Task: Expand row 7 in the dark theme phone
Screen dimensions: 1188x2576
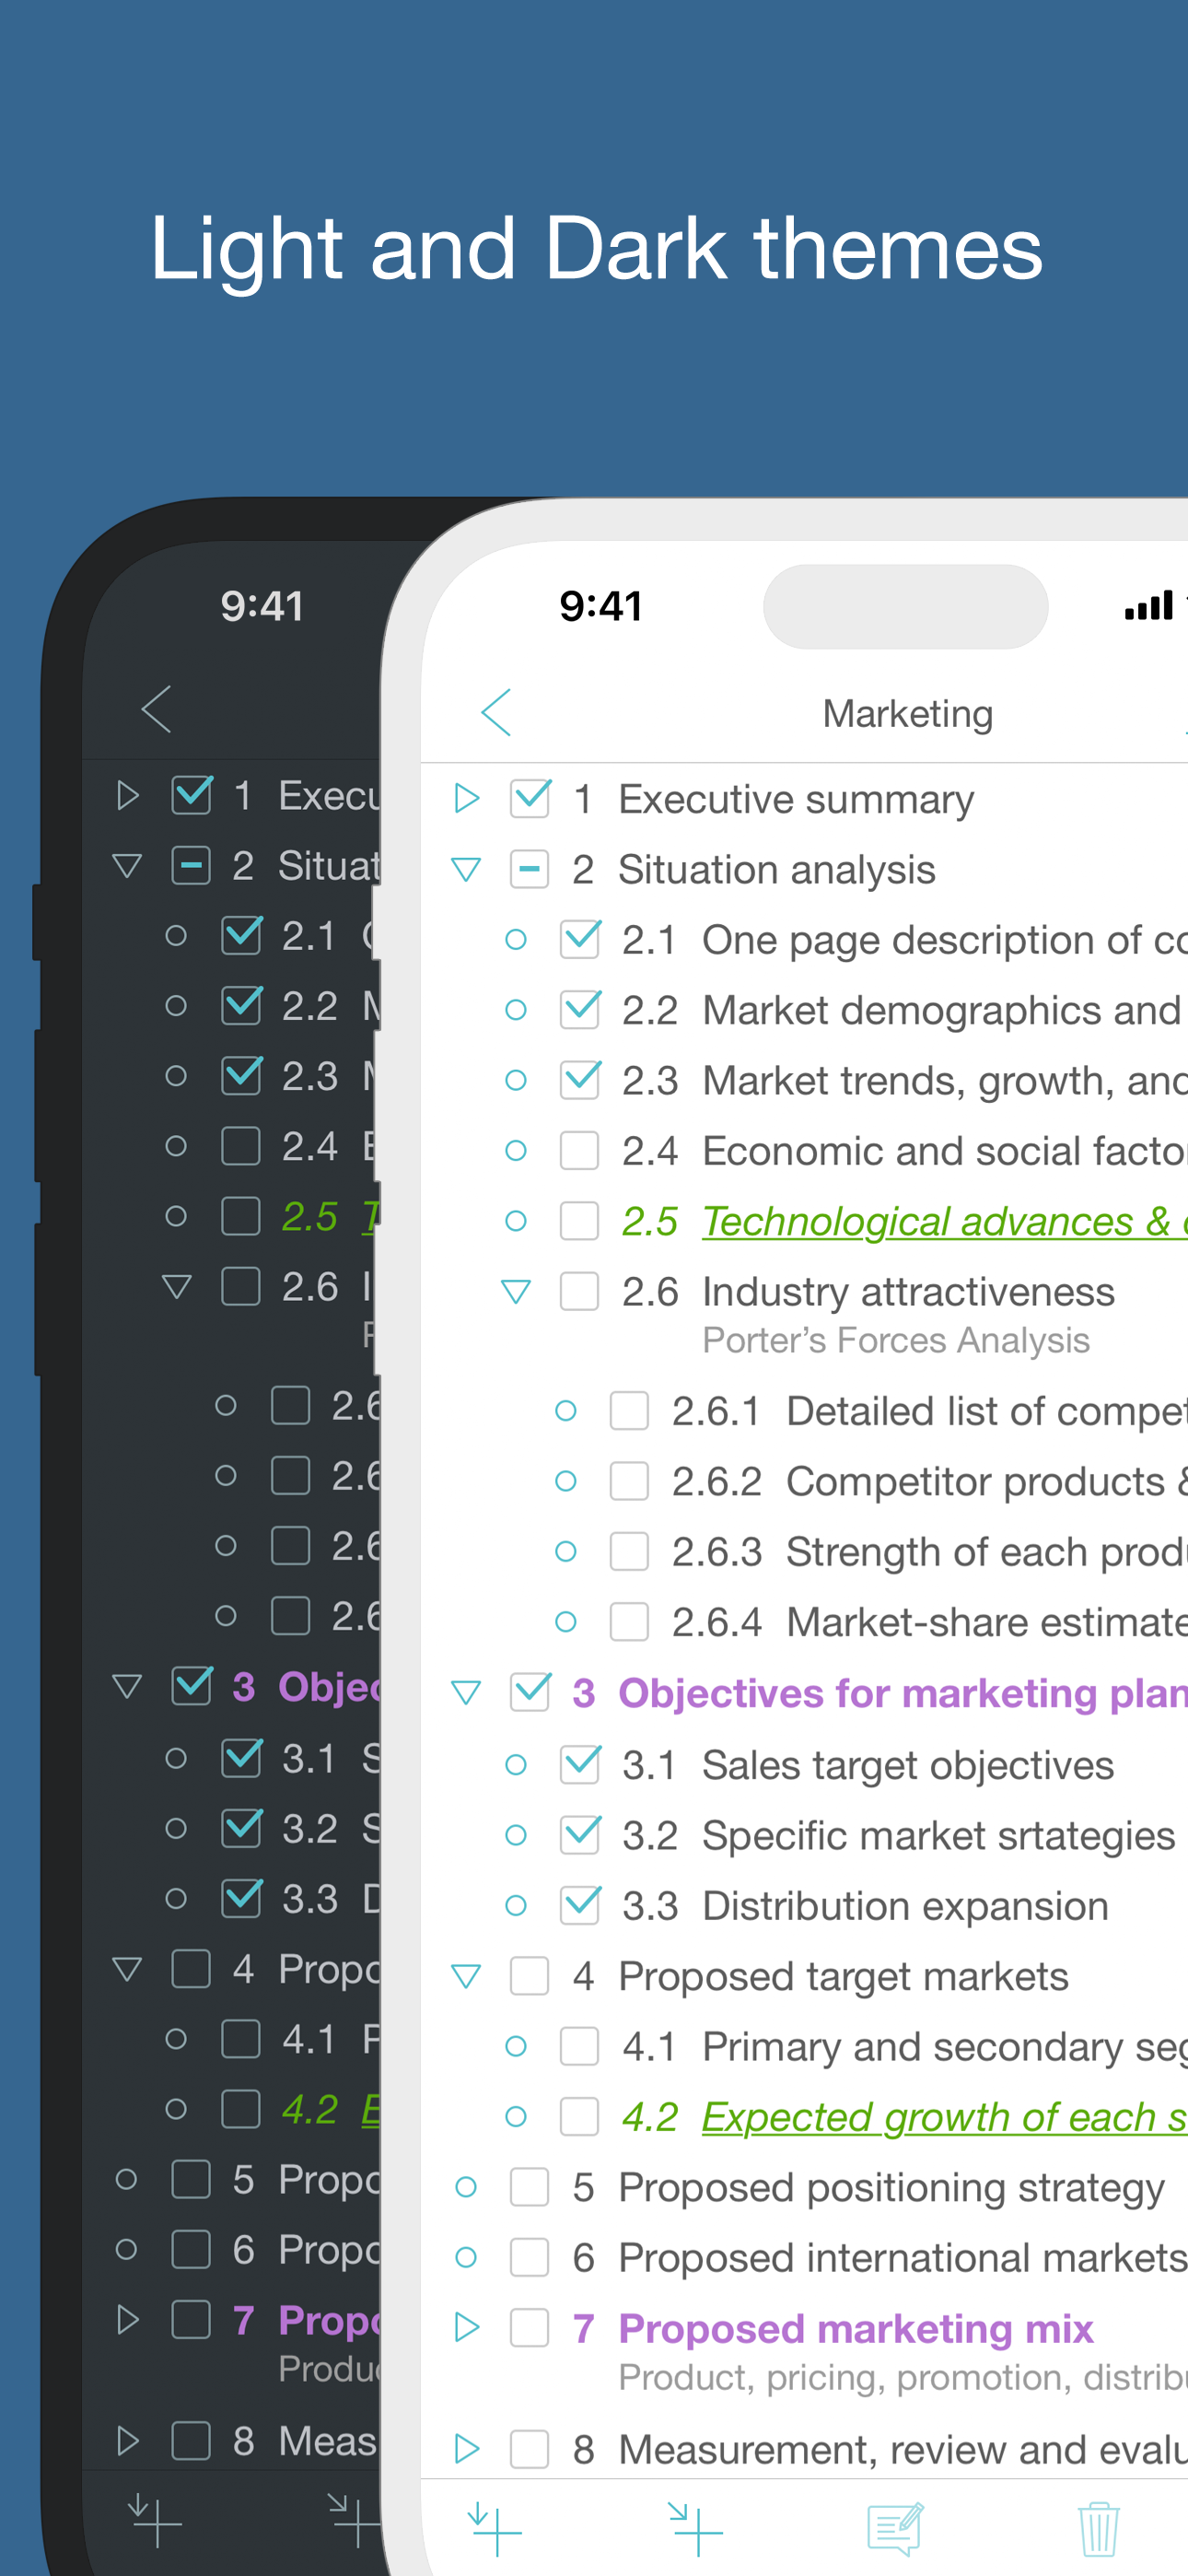Action: coord(127,2319)
